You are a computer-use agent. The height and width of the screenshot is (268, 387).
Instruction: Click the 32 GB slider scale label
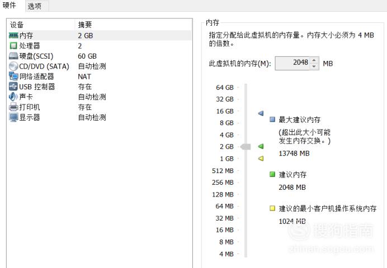pos(225,99)
